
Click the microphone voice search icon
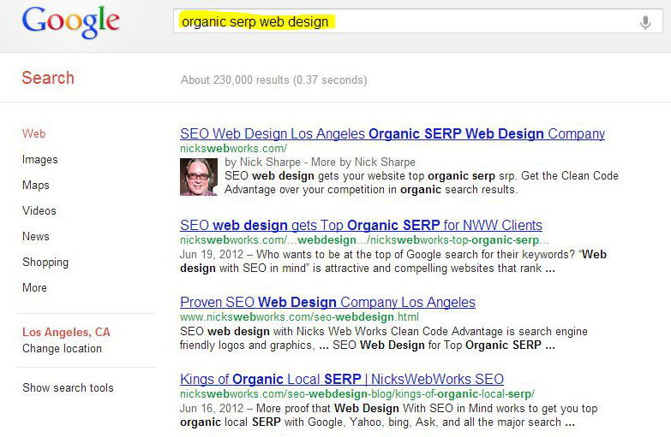(645, 21)
